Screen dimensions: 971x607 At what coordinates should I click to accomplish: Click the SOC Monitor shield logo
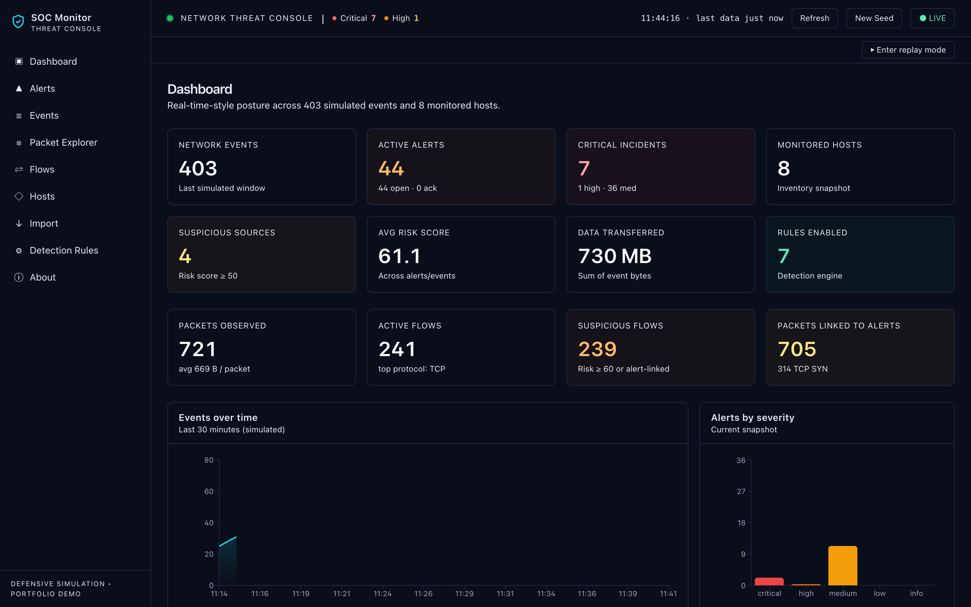18,22
